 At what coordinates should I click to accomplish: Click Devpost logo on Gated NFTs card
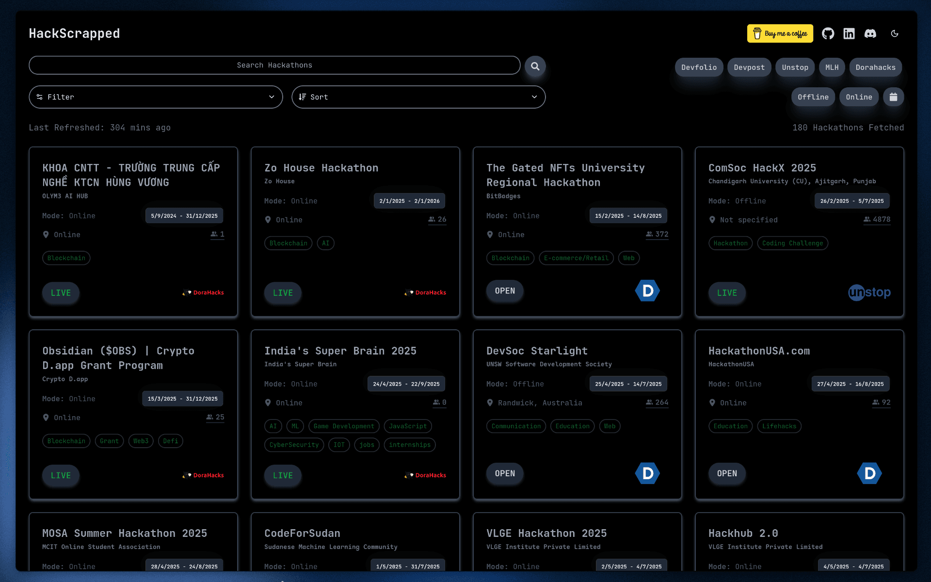pos(647,291)
